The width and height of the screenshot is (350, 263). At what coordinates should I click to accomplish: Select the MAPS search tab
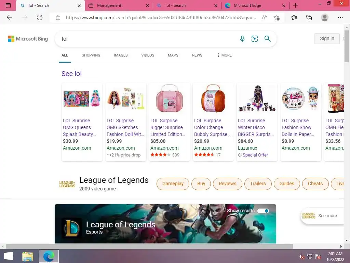click(173, 55)
